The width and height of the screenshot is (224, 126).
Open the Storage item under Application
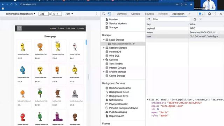click(x=113, y=27)
